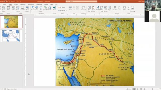This screenshot has height=90, width=161.
Task: Open the View tab
Action: pos(51,4)
